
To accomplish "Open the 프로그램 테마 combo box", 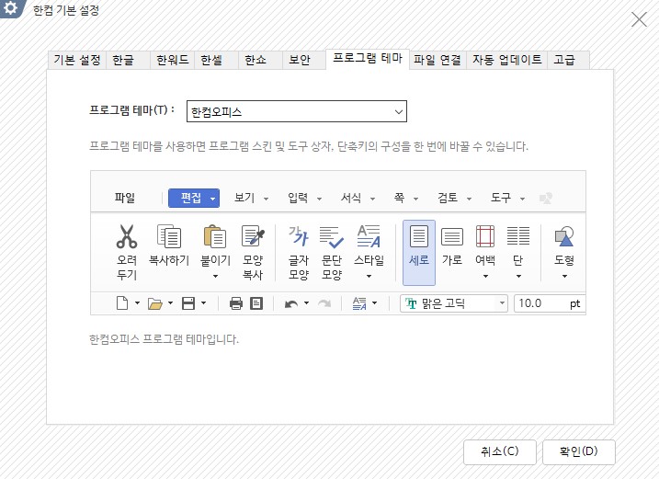I will (297, 111).
